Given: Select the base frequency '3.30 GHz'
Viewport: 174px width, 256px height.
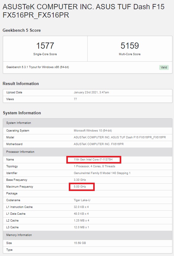Looking at the screenshot, I should coord(80,180).
